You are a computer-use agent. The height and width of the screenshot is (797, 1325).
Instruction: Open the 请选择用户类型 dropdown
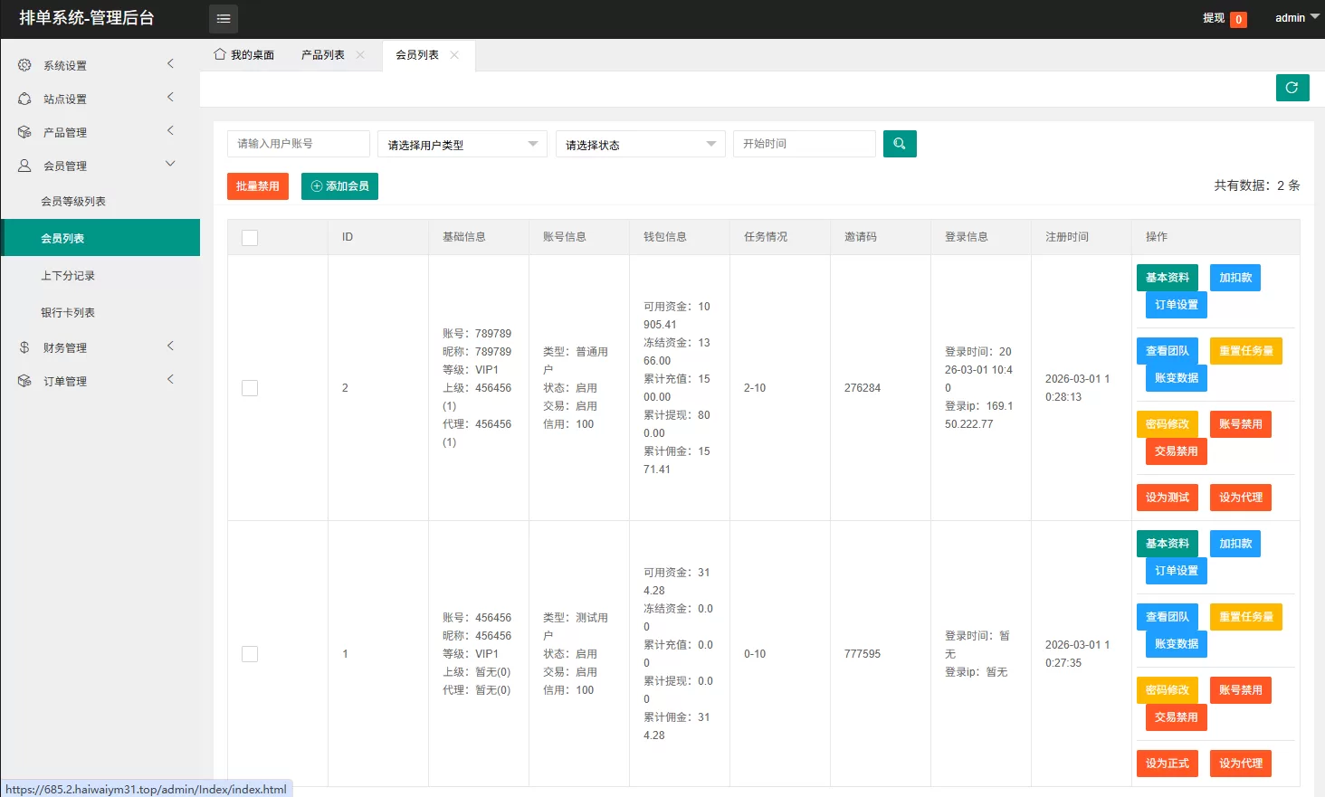[x=462, y=143]
